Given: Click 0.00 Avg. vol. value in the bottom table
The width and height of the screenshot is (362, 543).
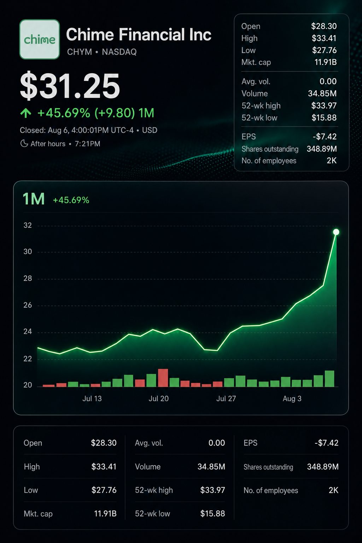Looking at the screenshot, I should tap(217, 443).
